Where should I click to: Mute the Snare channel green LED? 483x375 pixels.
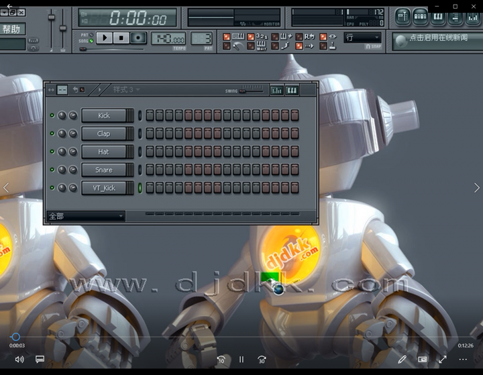pos(52,170)
